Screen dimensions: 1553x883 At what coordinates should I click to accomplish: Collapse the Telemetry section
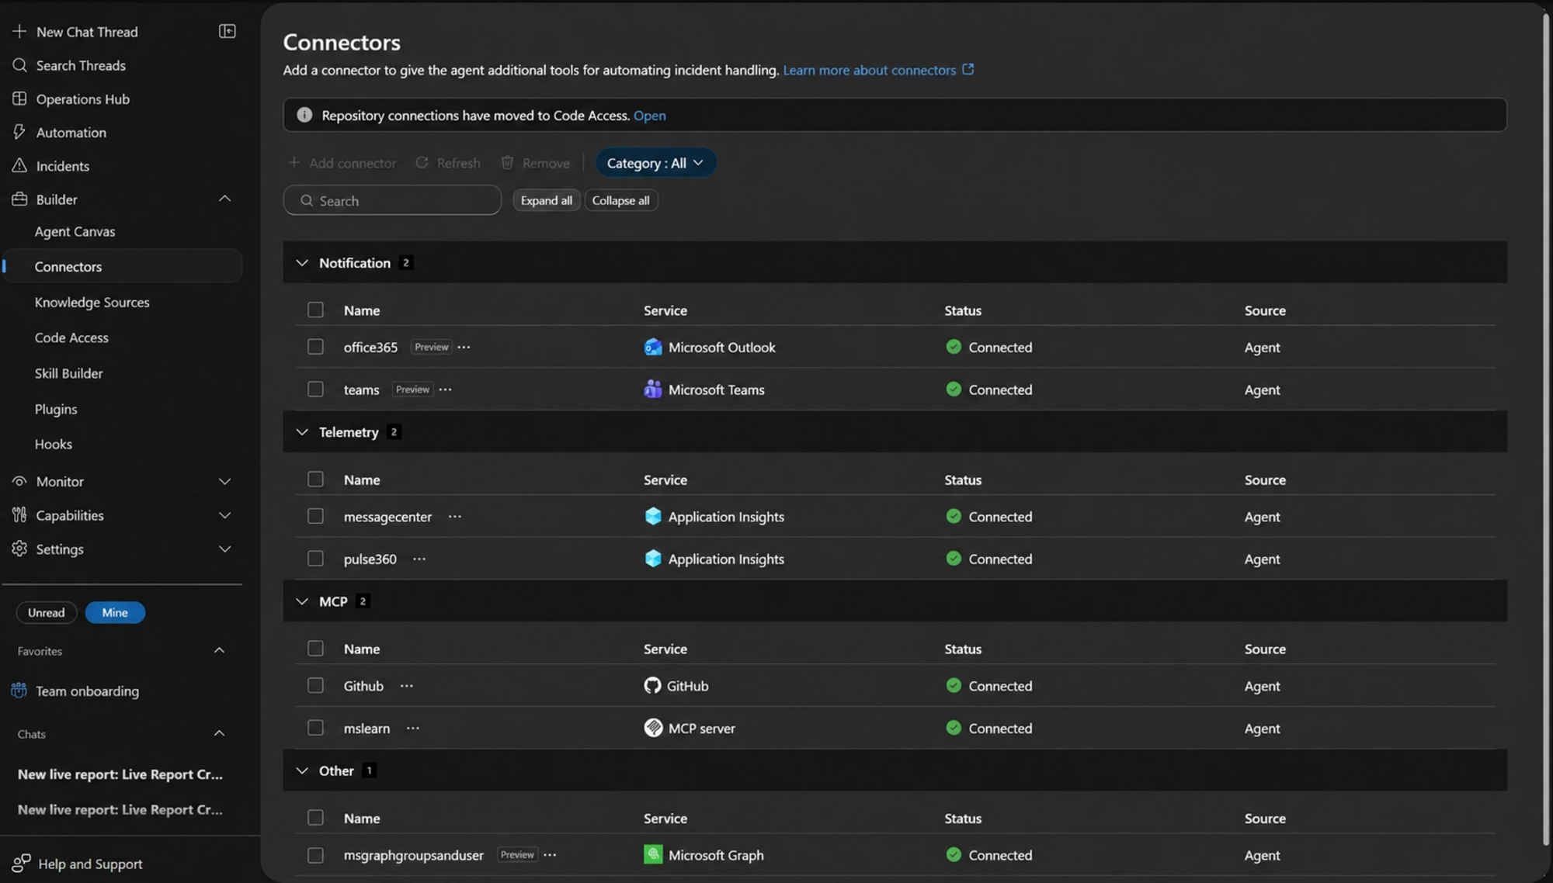pos(302,432)
